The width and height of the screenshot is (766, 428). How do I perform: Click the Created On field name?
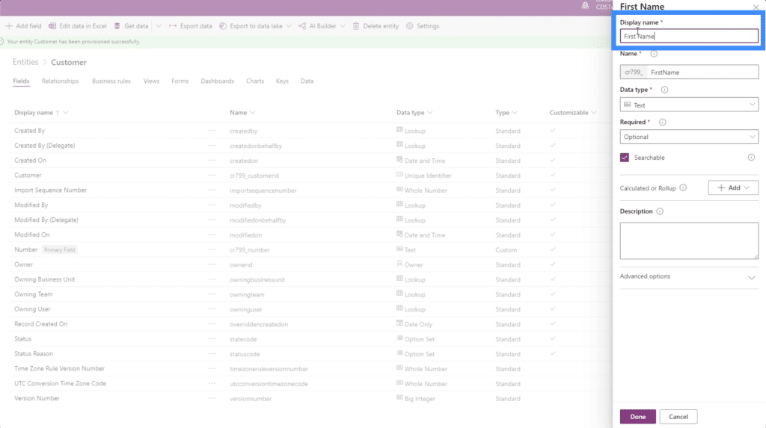tap(30, 160)
